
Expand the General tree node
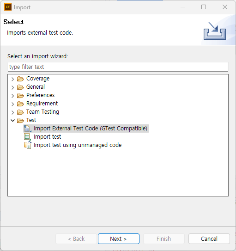(12, 87)
